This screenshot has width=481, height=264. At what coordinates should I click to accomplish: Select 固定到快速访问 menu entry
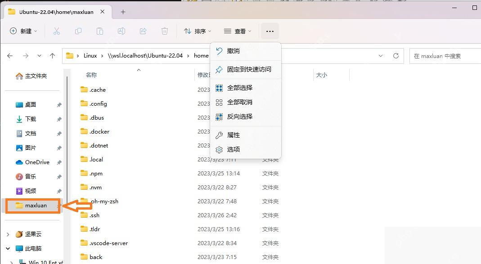[245, 69]
